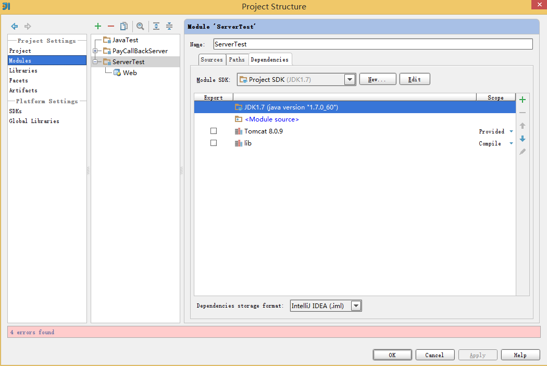547x366 pixels.
Task: Toggle export checkbox for lib
Action: [x=214, y=143]
